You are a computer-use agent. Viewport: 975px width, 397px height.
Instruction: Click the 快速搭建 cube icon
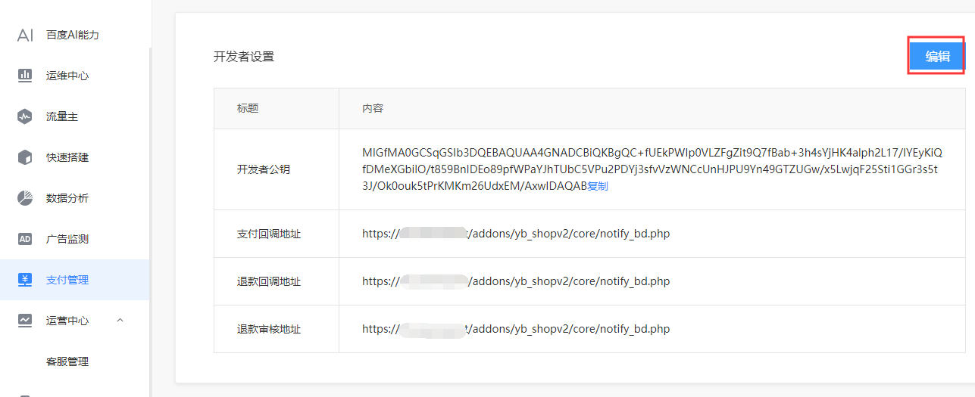[25, 157]
